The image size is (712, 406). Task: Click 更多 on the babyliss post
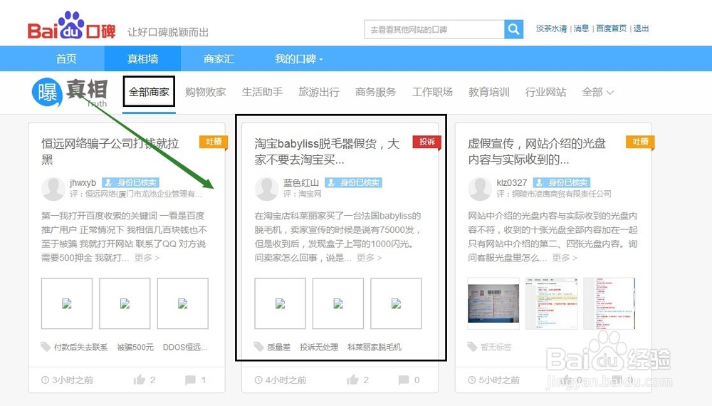coord(369,258)
